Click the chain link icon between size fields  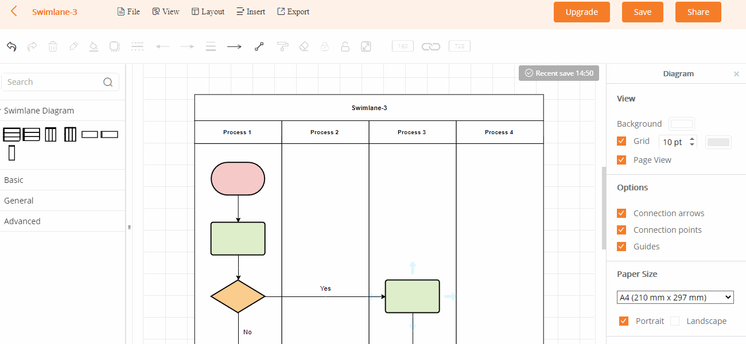click(431, 46)
